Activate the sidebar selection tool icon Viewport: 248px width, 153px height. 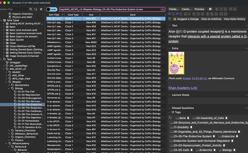[x=36, y=9]
